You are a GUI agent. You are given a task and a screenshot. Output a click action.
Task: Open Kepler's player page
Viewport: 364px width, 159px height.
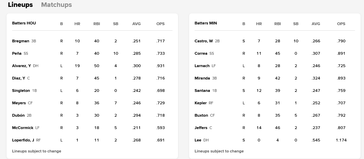click(x=200, y=103)
